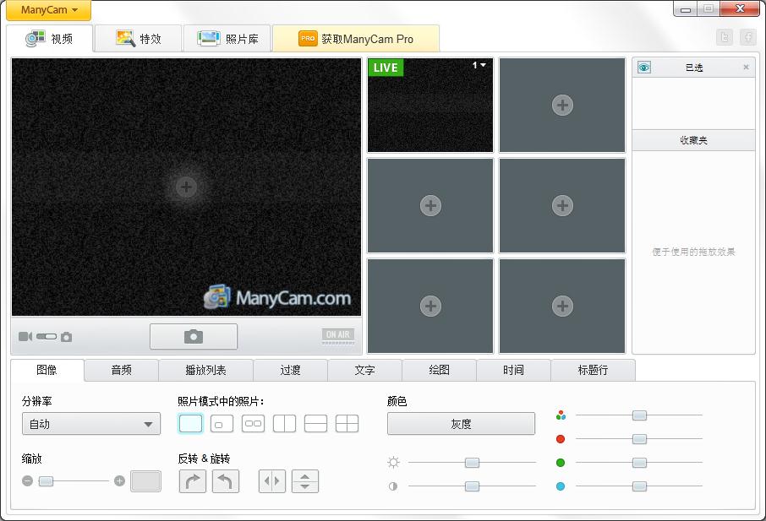Flip the image horizontally
Screen dimensions: 766x521
[272, 481]
